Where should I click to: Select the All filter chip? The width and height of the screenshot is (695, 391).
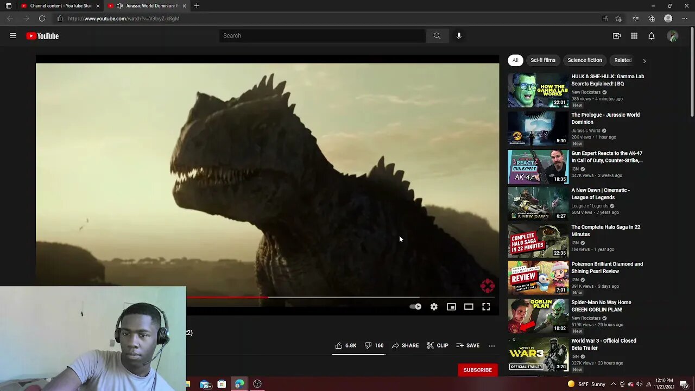(515, 60)
